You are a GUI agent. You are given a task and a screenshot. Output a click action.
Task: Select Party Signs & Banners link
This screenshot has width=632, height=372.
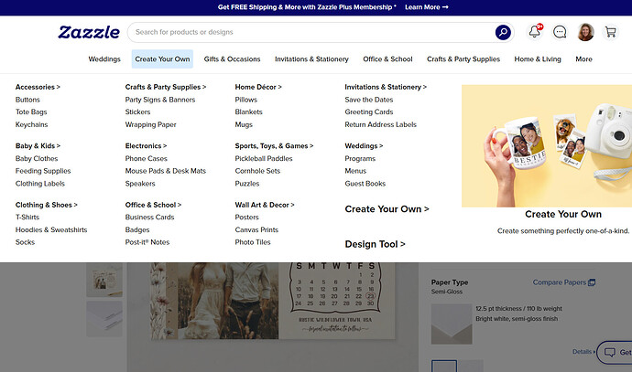[x=160, y=100]
